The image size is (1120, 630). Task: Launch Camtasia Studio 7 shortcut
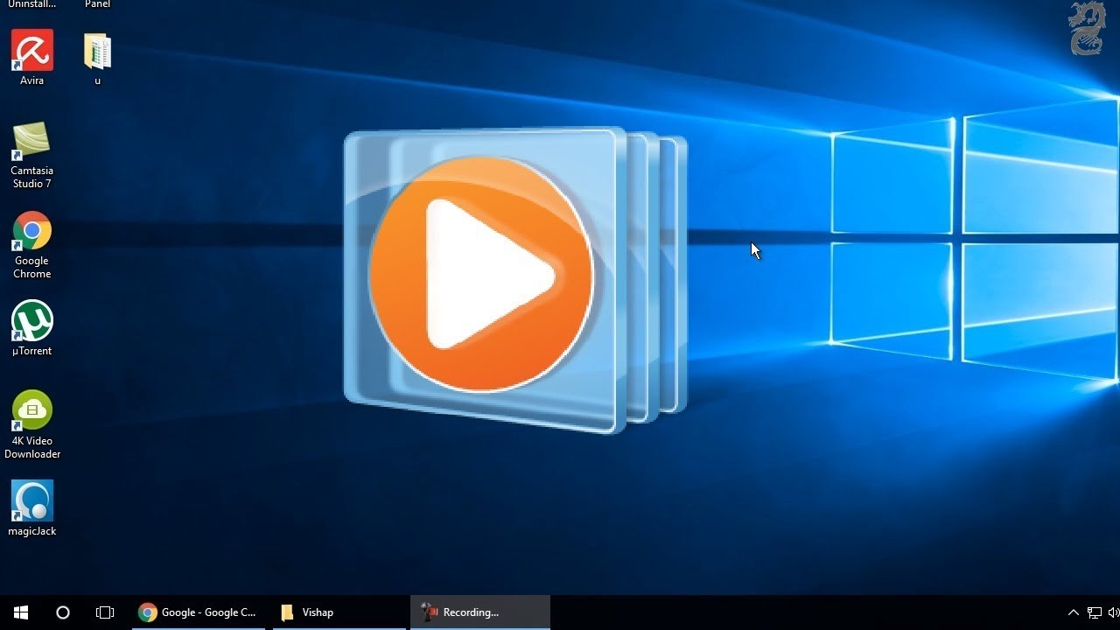(x=32, y=156)
